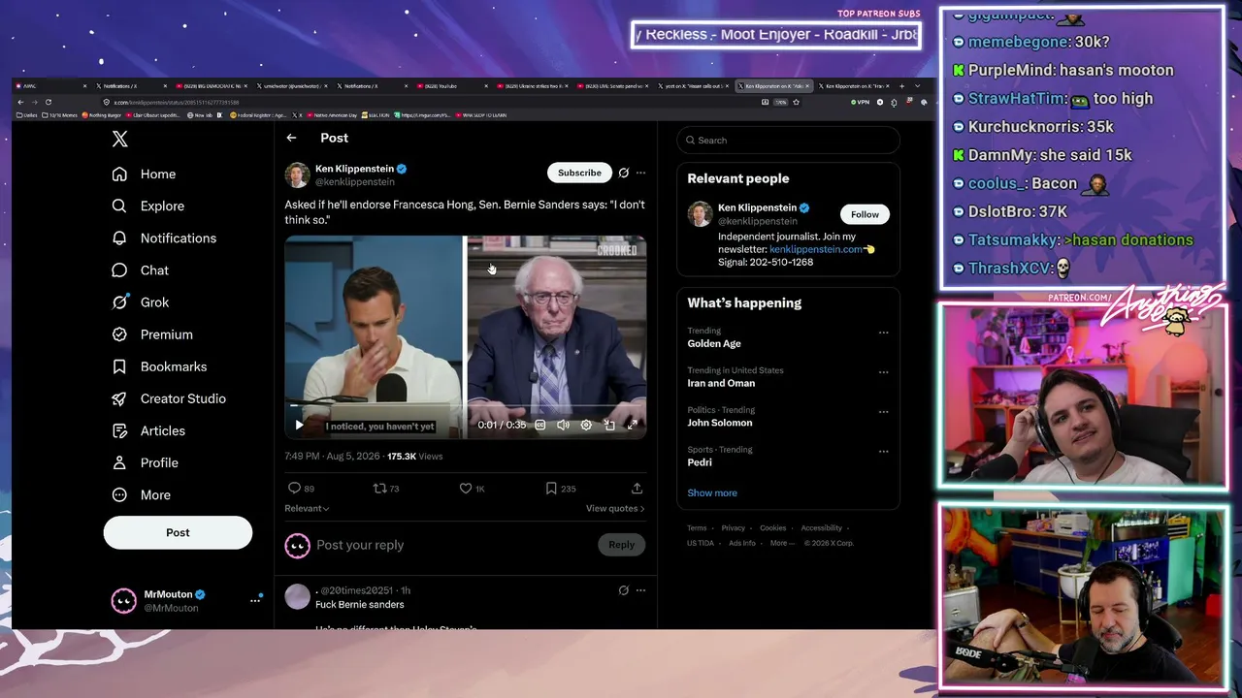
Task: Switch to the BIG DEMOCRATIC browser tab
Action: tap(211, 86)
